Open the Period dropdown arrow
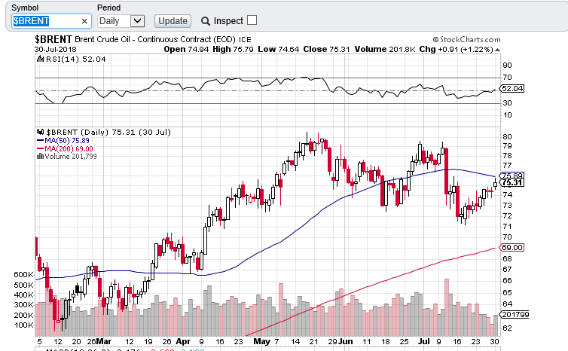Screen dimensions: 568x351 pos(138,21)
